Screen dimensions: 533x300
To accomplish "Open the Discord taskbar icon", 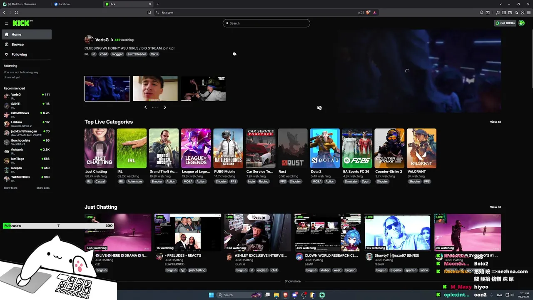I will (x=295, y=295).
